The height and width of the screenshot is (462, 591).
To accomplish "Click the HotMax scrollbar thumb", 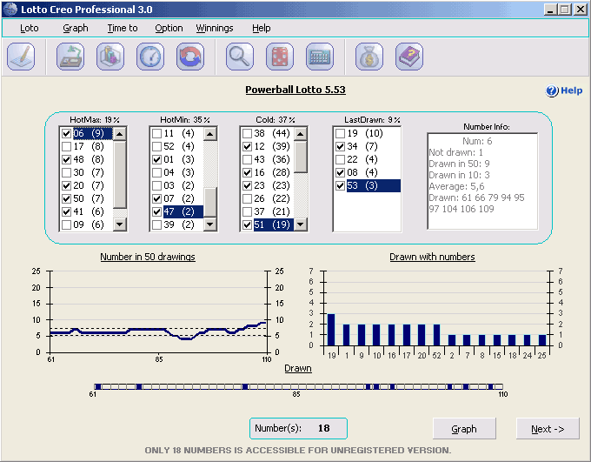I will (120, 174).
